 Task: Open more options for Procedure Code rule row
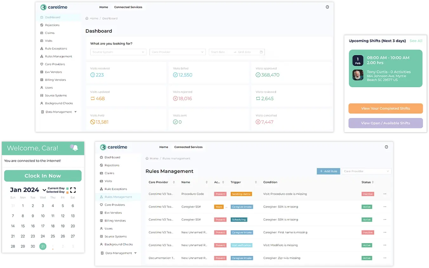pos(385,194)
